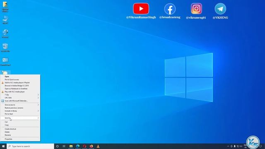Choose Scan with Microsoft Defender
265x149 pixels.
point(20,101)
